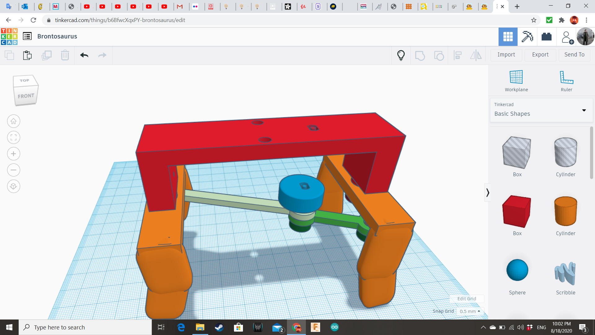Open the Send To menu
The width and height of the screenshot is (595, 335).
click(574, 55)
